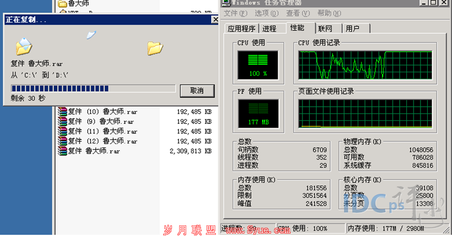Switch to the 用户 tab

click(x=352, y=28)
